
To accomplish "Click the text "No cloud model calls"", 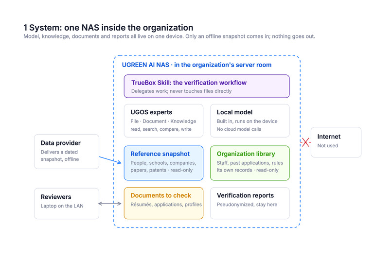I will click(239, 129).
